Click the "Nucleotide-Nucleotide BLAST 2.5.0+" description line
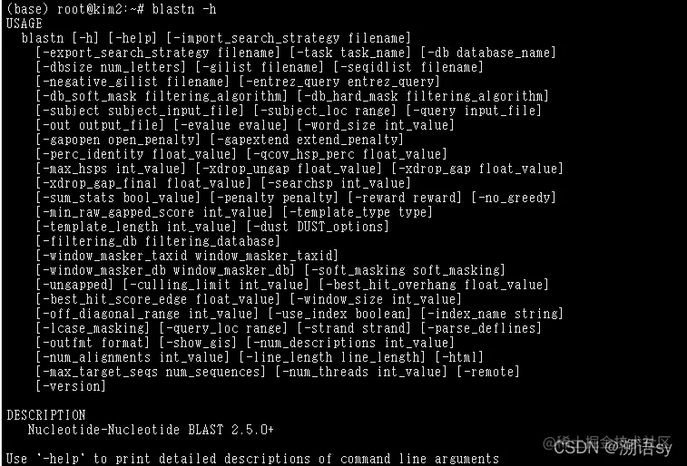 click(x=151, y=430)
